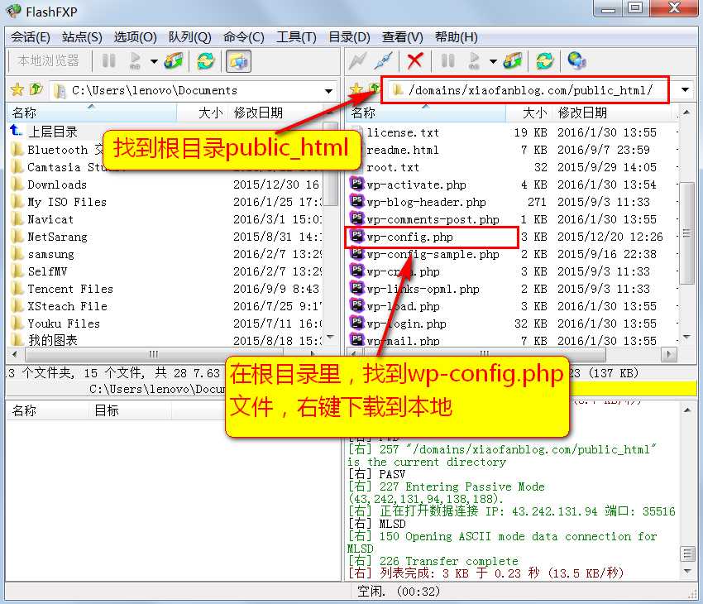Viewport: 703px width, 604px height.
Task: Select the wp-comments-post.php file
Action: pos(433,219)
